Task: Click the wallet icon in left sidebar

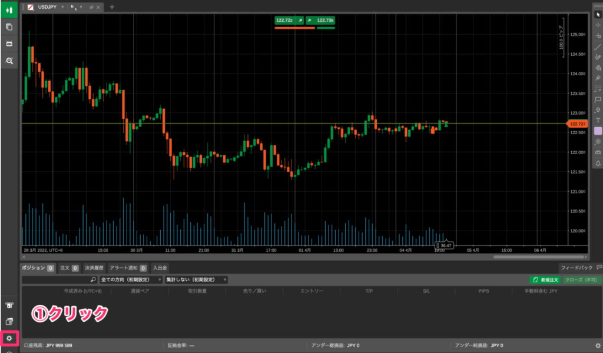Action: point(9,321)
